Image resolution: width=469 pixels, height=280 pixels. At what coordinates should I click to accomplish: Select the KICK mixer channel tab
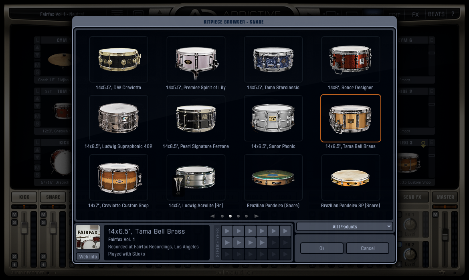(24, 197)
